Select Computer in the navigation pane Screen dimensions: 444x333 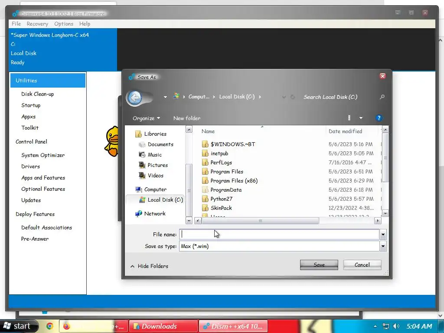tap(151, 189)
